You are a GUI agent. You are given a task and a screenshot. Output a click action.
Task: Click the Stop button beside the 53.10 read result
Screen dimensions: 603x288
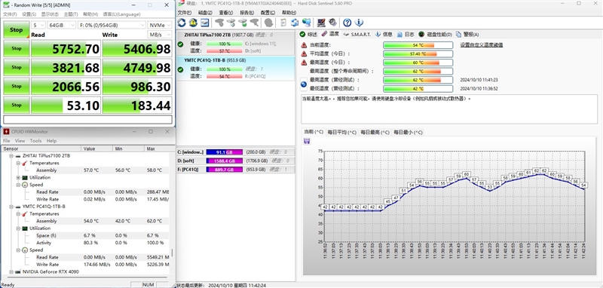pos(16,105)
